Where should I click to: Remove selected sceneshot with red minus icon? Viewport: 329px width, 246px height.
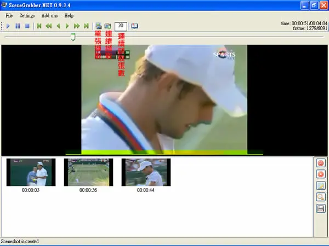[x=321, y=163]
